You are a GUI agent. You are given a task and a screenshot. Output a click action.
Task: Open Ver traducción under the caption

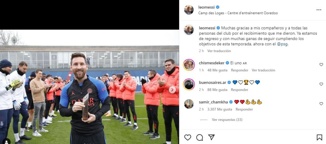pyautogui.click(x=219, y=51)
